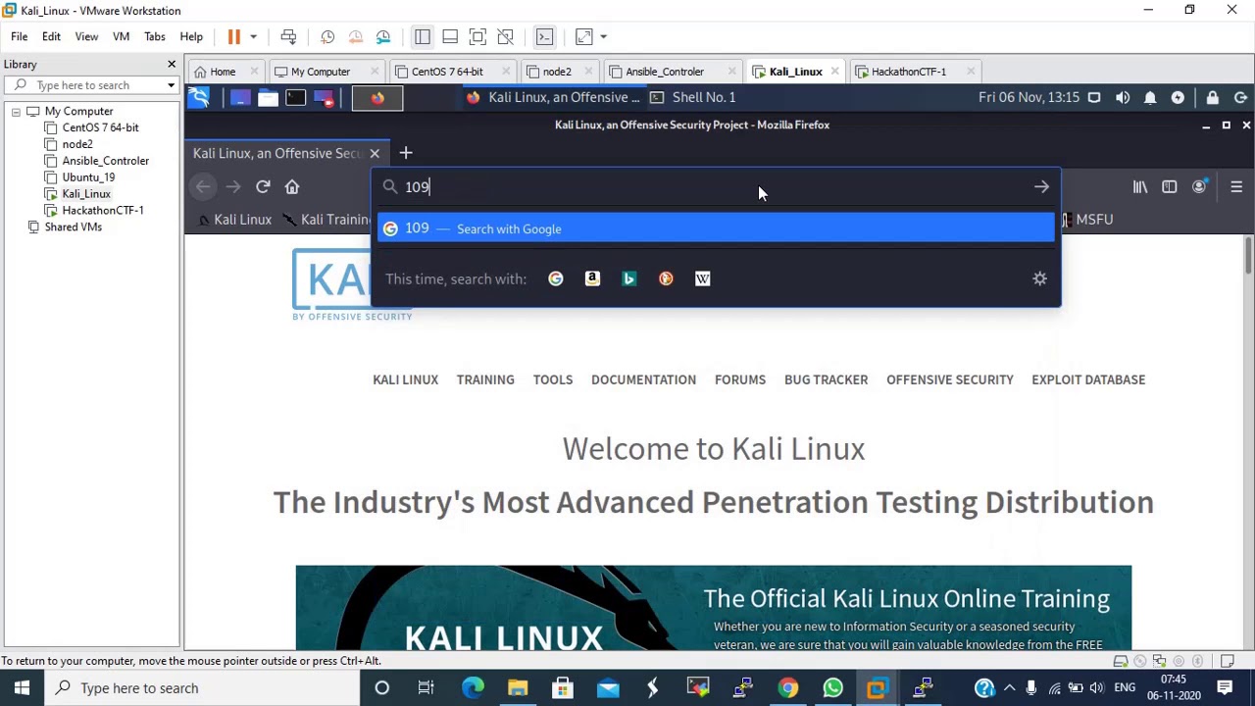The height and width of the screenshot is (706, 1255).
Task: Open the stretch guest dropdown arrow
Action: click(x=603, y=36)
